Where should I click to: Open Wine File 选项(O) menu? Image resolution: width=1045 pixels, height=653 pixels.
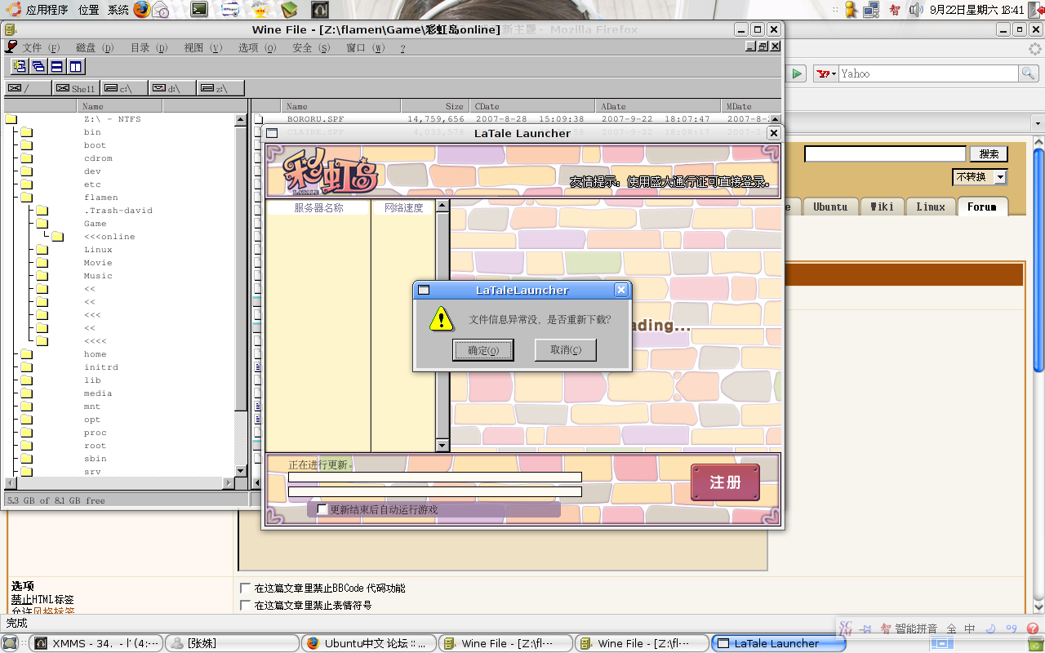(x=257, y=48)
